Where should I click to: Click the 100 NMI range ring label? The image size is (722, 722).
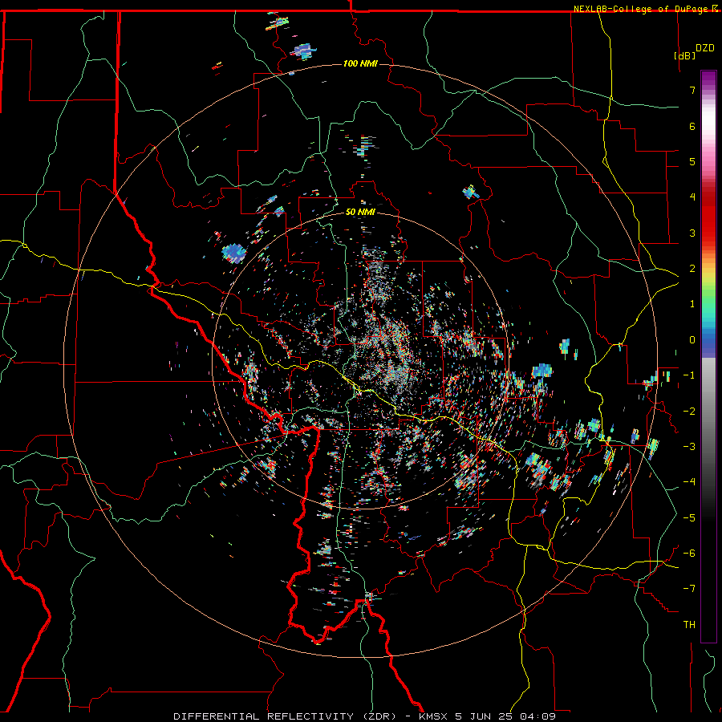[x=360, y=63]
